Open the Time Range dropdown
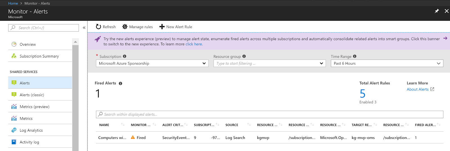The image size is (450, 151). (387, 63)
